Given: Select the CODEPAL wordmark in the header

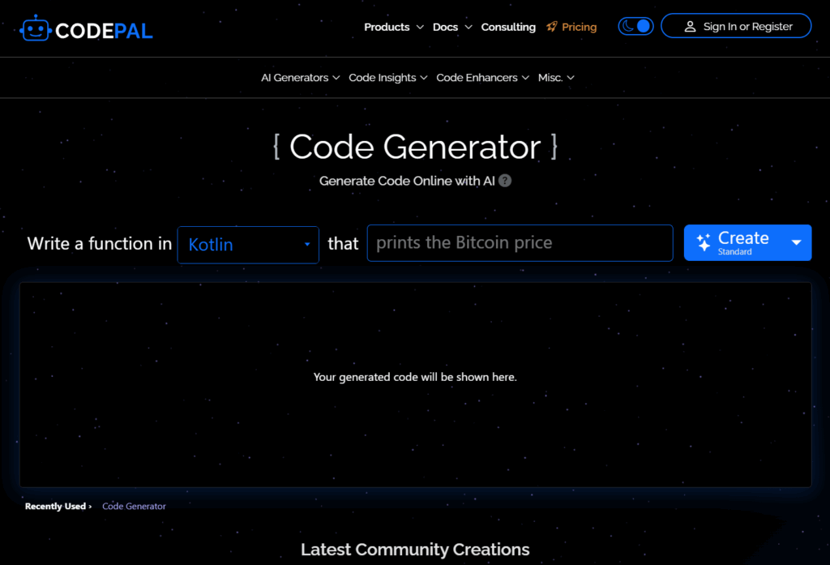Looking at the screenshot, I should coord(103,29).
